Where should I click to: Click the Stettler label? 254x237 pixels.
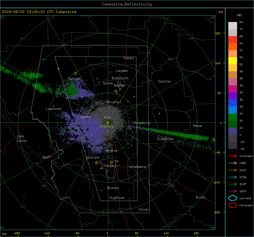point(165,81)
